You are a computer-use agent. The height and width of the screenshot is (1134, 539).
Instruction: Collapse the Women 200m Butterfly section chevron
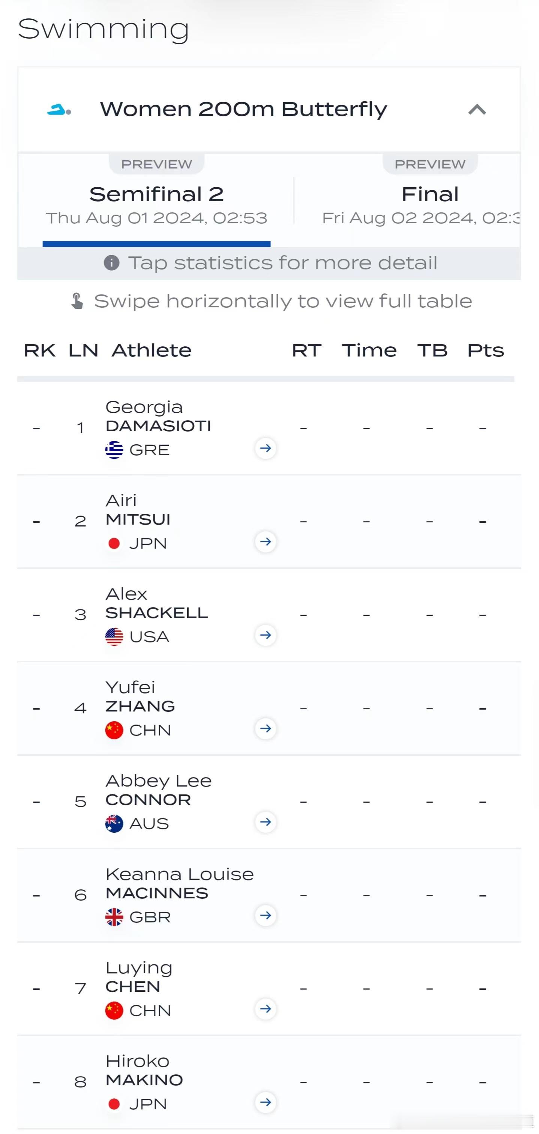[477, 109]
